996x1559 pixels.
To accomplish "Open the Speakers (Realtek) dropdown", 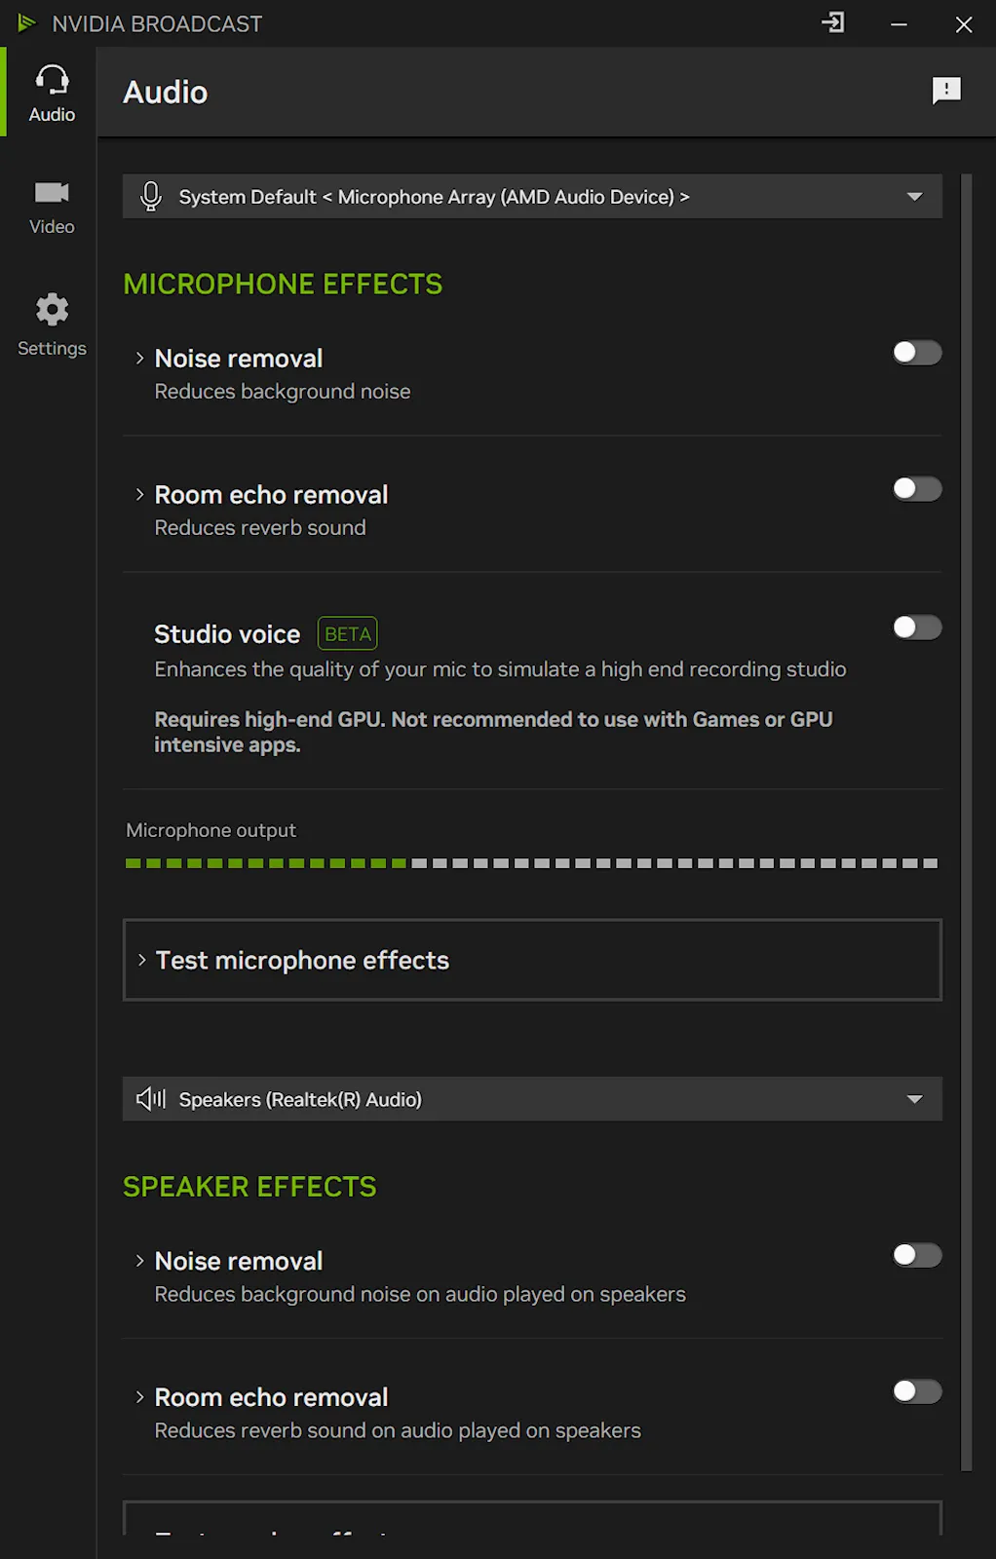I will [532, 1099].
